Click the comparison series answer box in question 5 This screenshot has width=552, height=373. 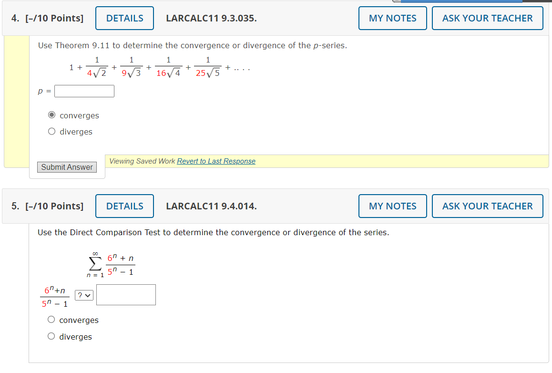click(125, 294)
